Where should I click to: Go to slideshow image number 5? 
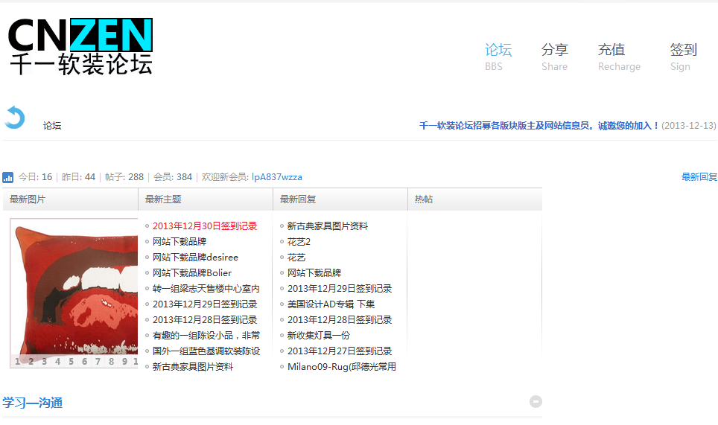coord(71,362)
